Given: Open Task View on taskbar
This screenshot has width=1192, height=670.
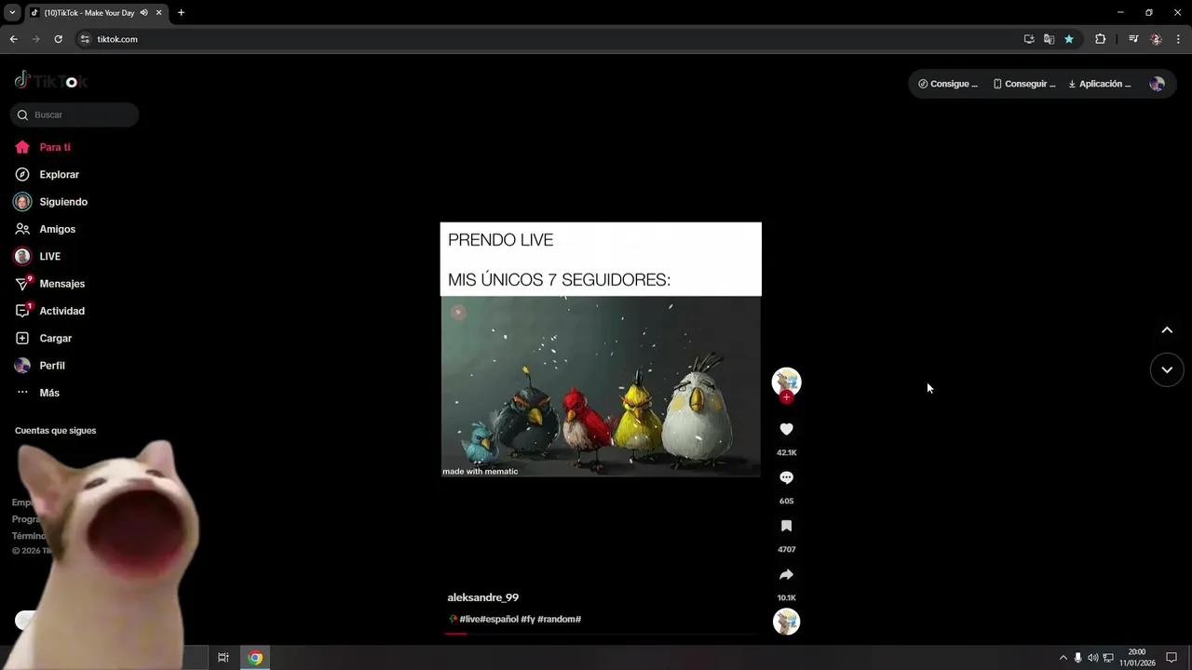Looking at the screenshot, I should 223,658.
